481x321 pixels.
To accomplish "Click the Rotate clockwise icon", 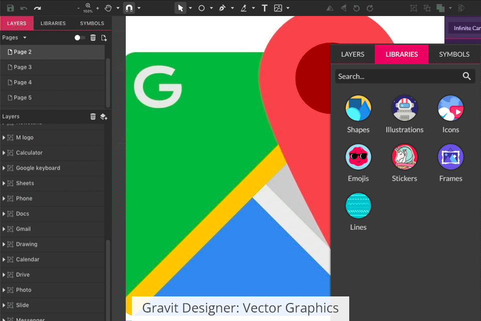I will [370, 9].
